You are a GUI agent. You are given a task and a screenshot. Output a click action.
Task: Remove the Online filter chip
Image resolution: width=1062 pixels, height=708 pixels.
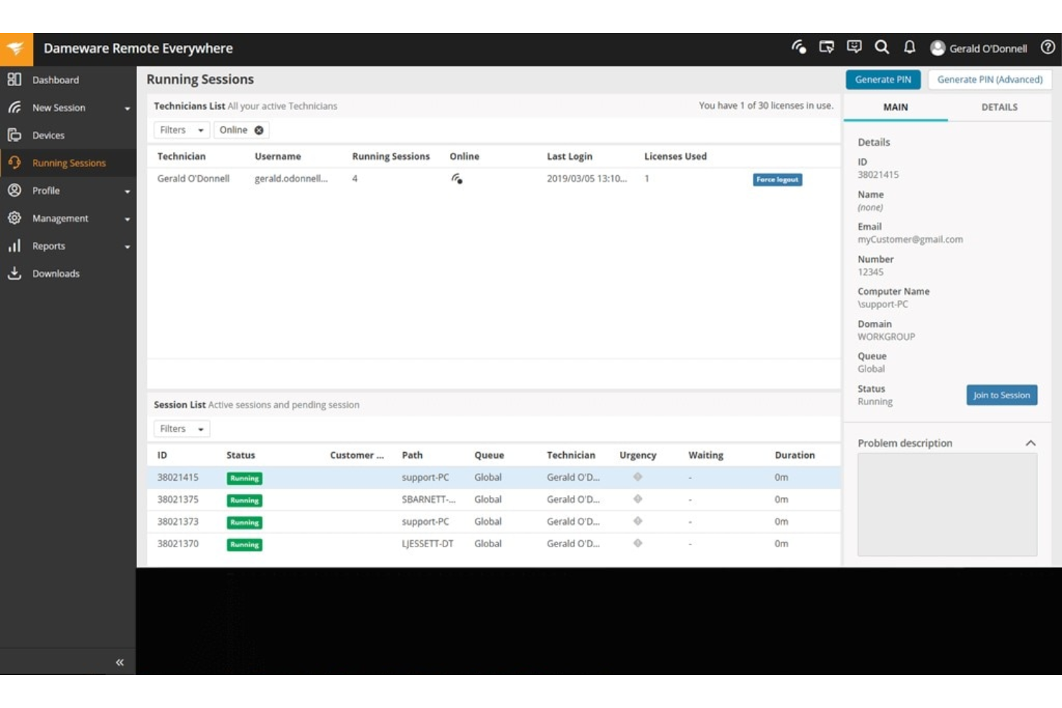[259, 130]
